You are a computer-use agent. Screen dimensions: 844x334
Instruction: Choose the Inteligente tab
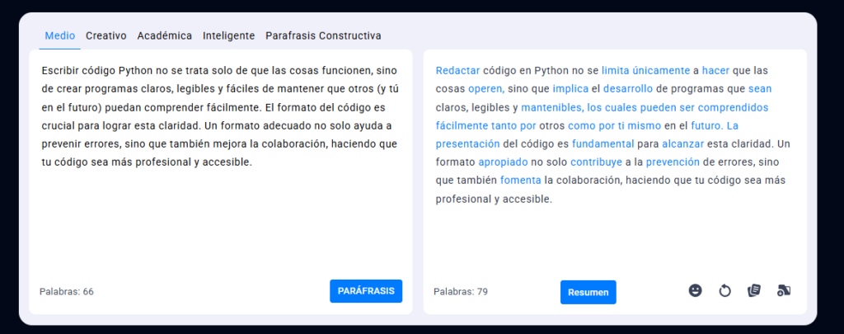[228, 35]
